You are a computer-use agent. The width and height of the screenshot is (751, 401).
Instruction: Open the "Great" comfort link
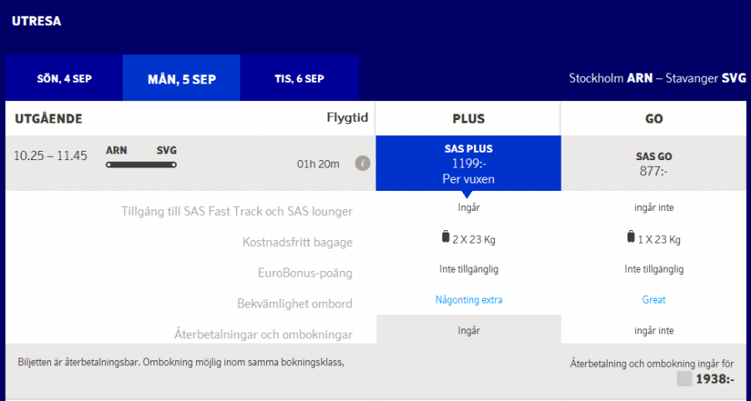click(x=654, y=300)
